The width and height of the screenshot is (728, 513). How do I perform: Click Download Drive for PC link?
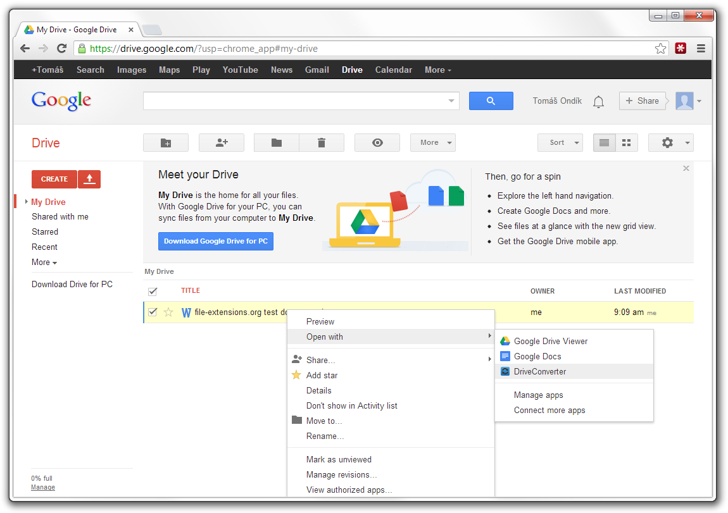tap(72, 284)
